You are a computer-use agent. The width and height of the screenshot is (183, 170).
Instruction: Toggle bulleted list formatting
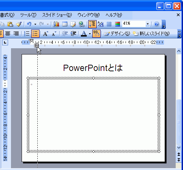35,33
